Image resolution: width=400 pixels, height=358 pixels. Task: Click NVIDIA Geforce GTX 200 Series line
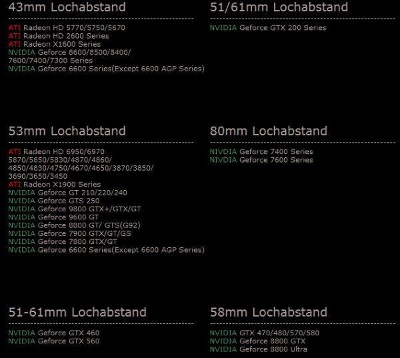[268, 27]
